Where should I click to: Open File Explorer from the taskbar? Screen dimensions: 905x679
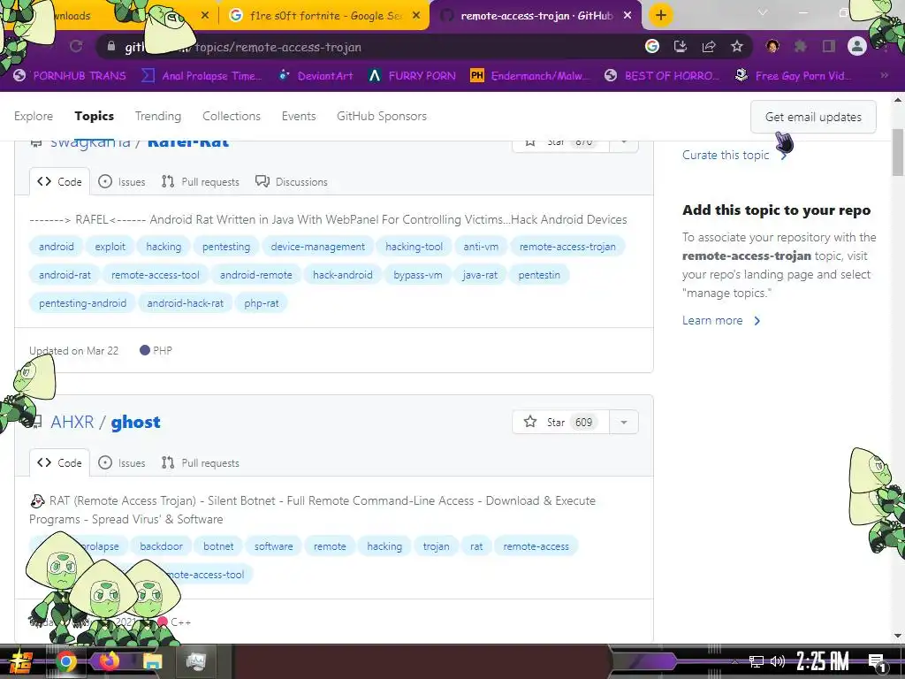(x=152, y=661)
